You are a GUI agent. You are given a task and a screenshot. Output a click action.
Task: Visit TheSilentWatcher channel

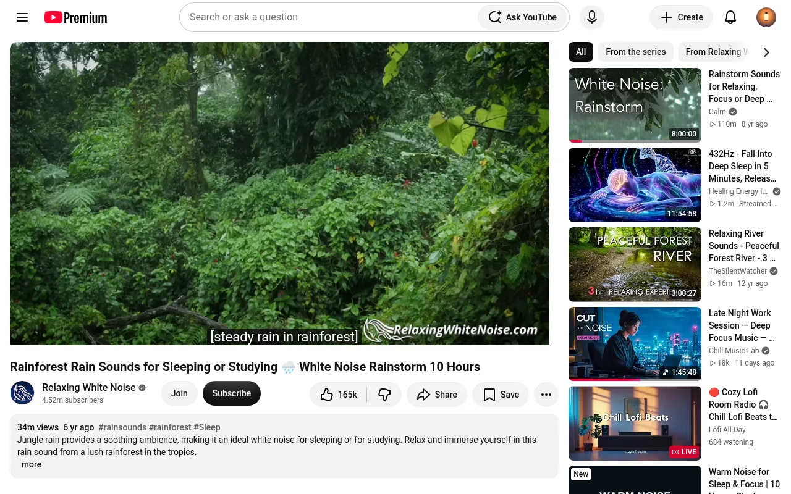738,271
